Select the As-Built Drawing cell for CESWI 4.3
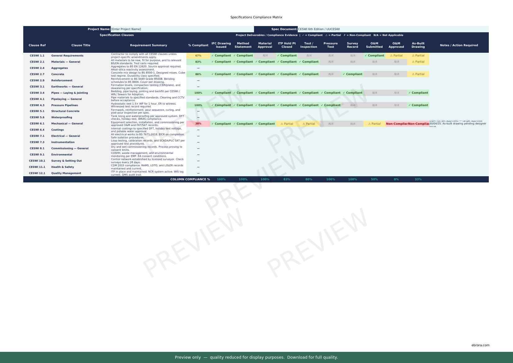The image size is (513, 363). pos(418,105)
